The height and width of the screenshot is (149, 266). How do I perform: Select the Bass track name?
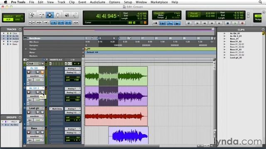click(x=34, y=128)
